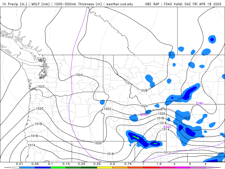This screenshot has width=225, height=169.
Task: Click the legend value 4
Action: 206,164
